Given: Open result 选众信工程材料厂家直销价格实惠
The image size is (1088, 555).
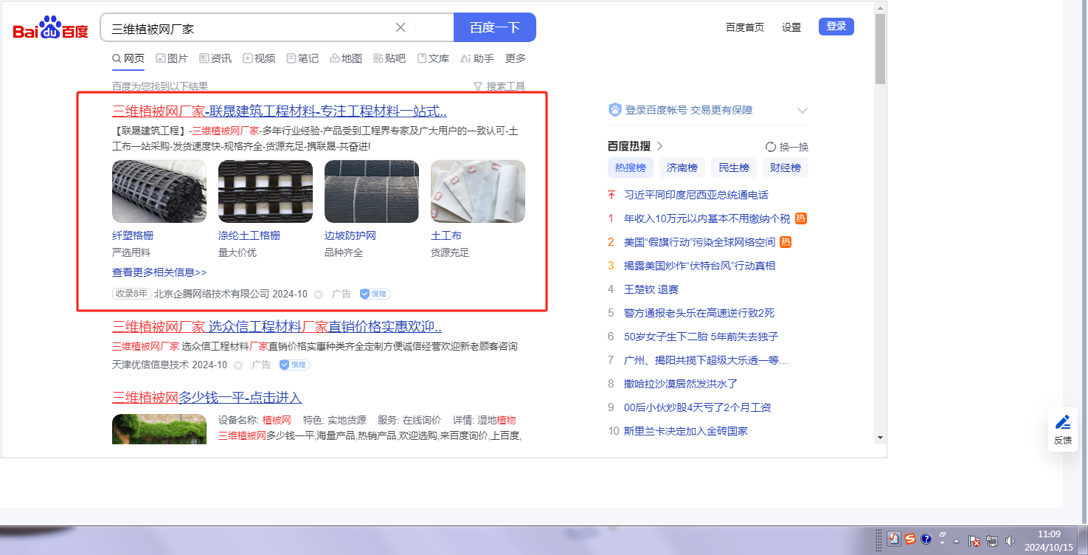Looking at the screenshot, I should pyautogui.click(x=277, y=326).
